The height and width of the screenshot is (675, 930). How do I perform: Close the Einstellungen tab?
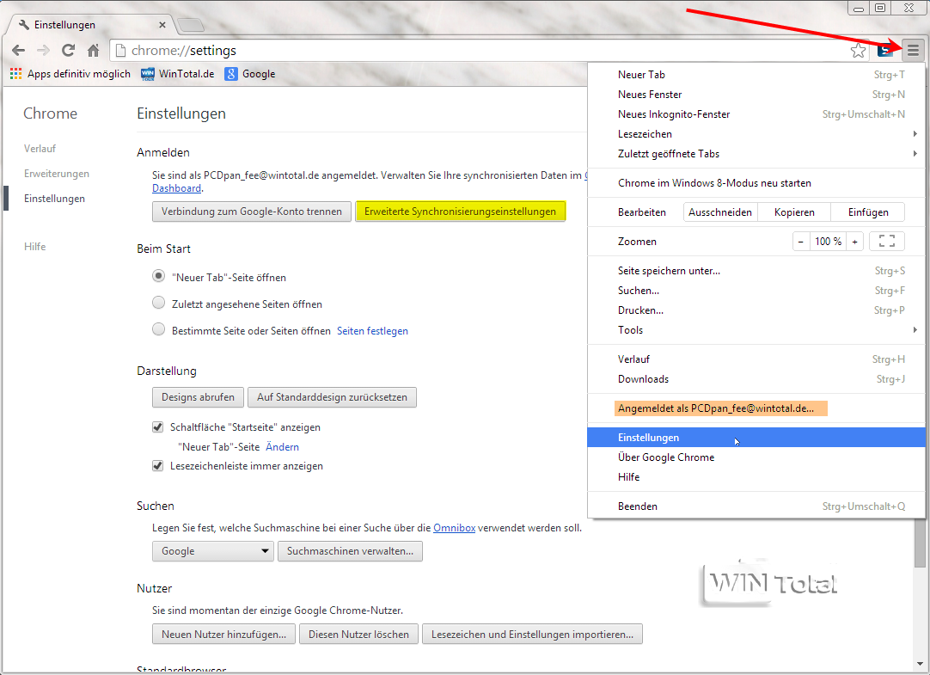tap(162, 25)
